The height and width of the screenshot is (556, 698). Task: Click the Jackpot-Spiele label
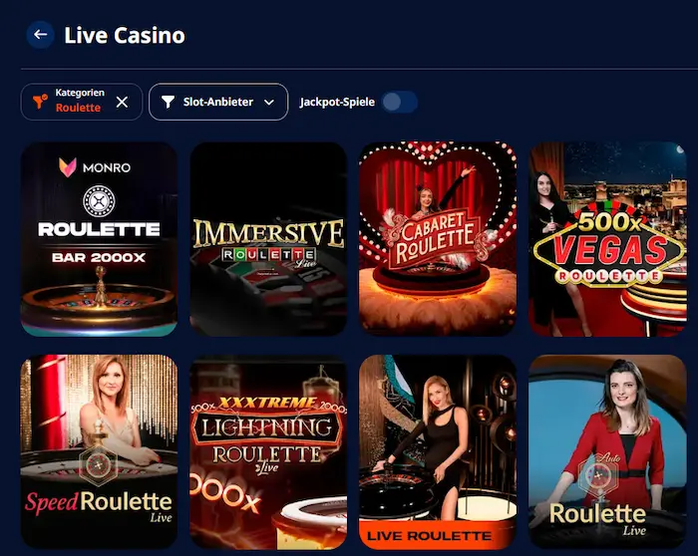pos(337,102)
